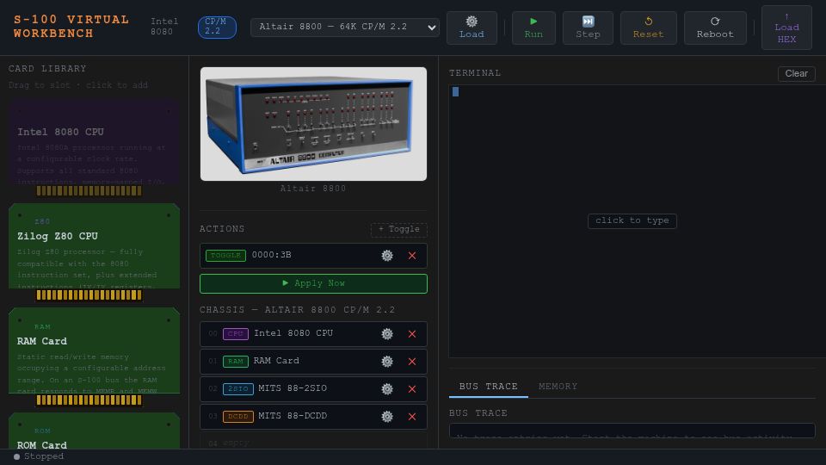
Task: Select the 2SIO slot tag
Action: tap(238, 389)
